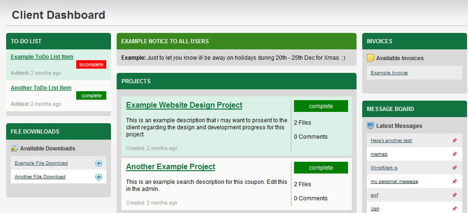Click the Added date under Another ToDo List Item
468x213 pixels.
36,104
